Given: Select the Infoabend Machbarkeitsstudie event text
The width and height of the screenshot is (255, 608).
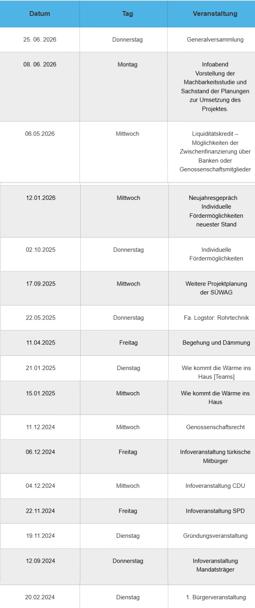Looking at the screenshot, I should [x=215, y=86].
